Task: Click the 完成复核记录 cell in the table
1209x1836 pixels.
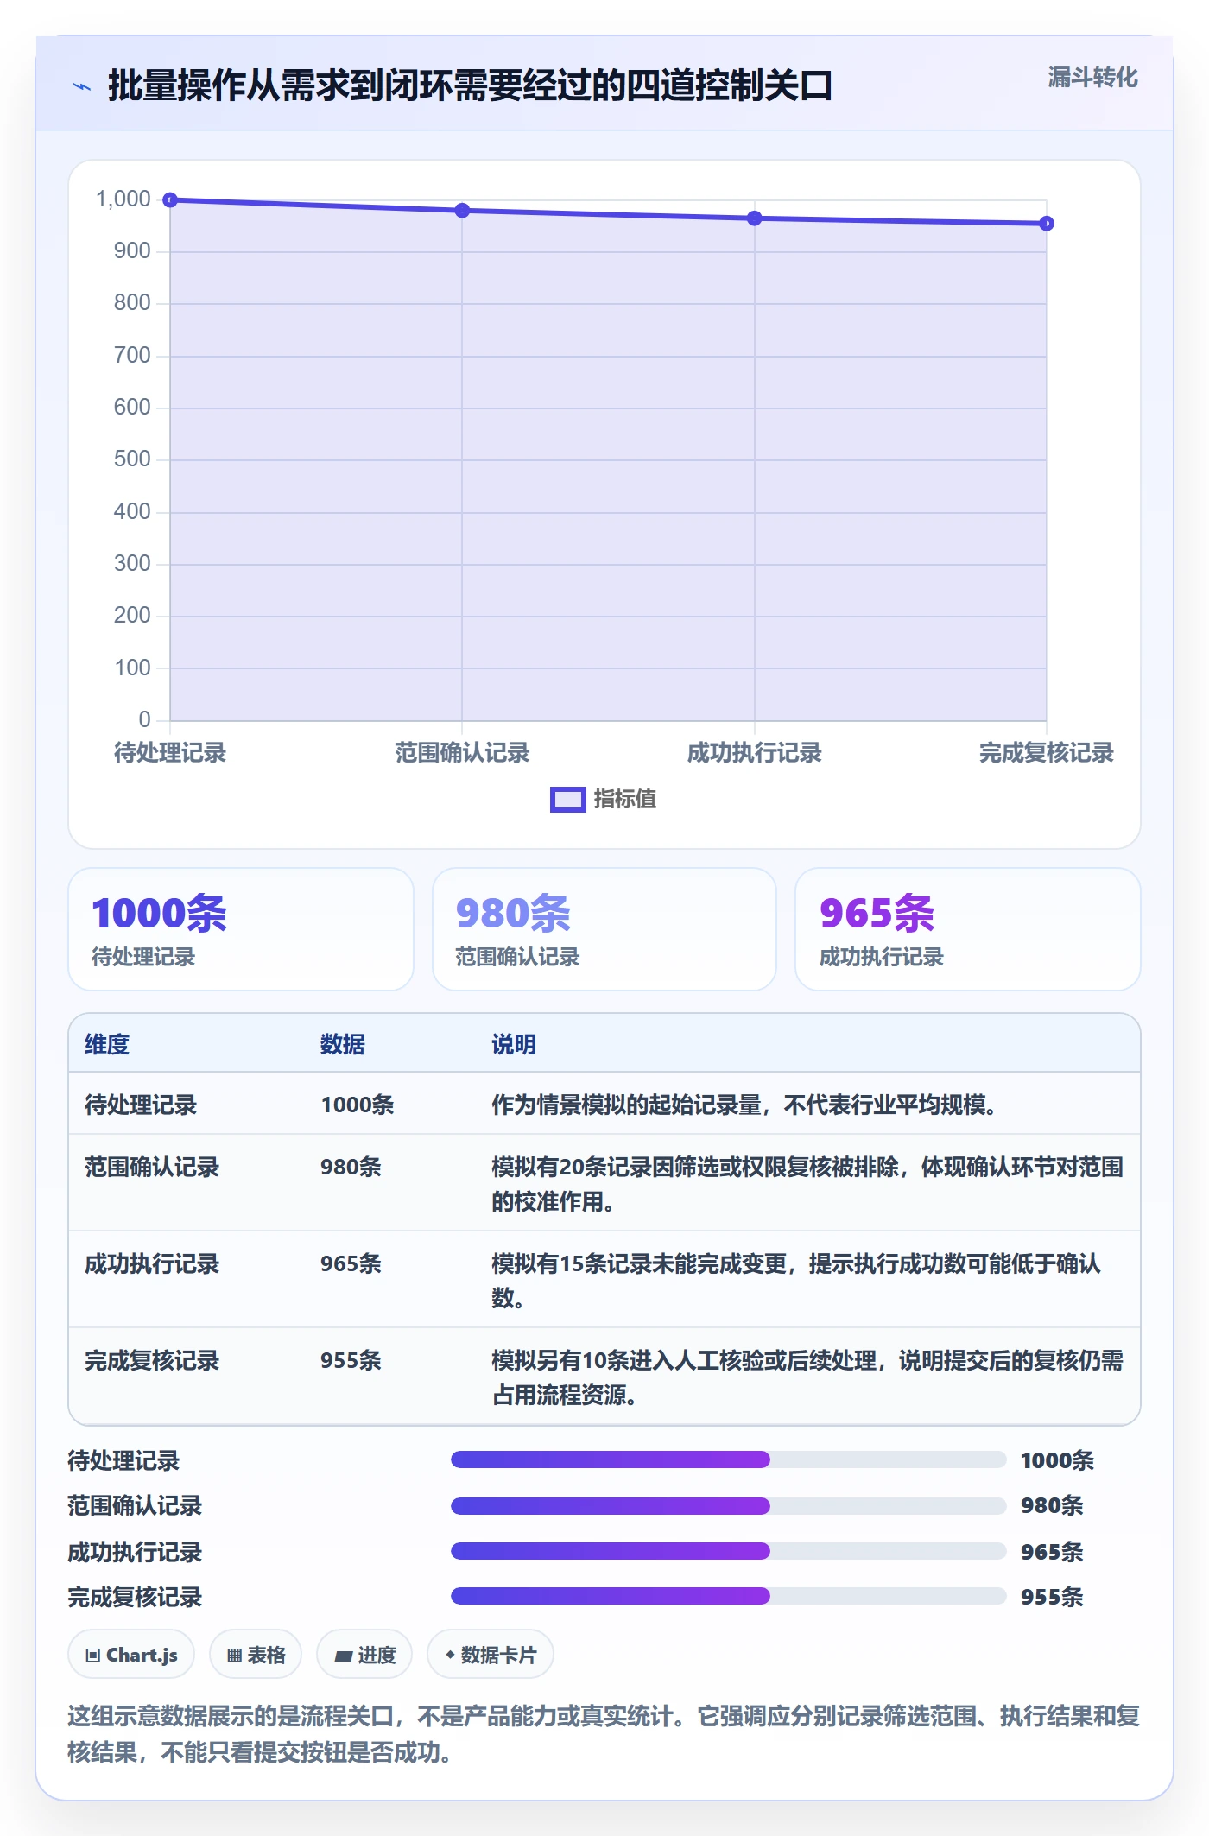Action: (x=152, y=1360)
